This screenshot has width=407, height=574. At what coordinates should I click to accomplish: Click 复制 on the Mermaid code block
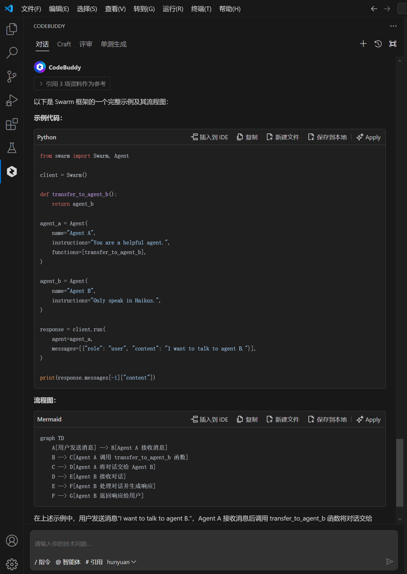(x=247, y=419)
